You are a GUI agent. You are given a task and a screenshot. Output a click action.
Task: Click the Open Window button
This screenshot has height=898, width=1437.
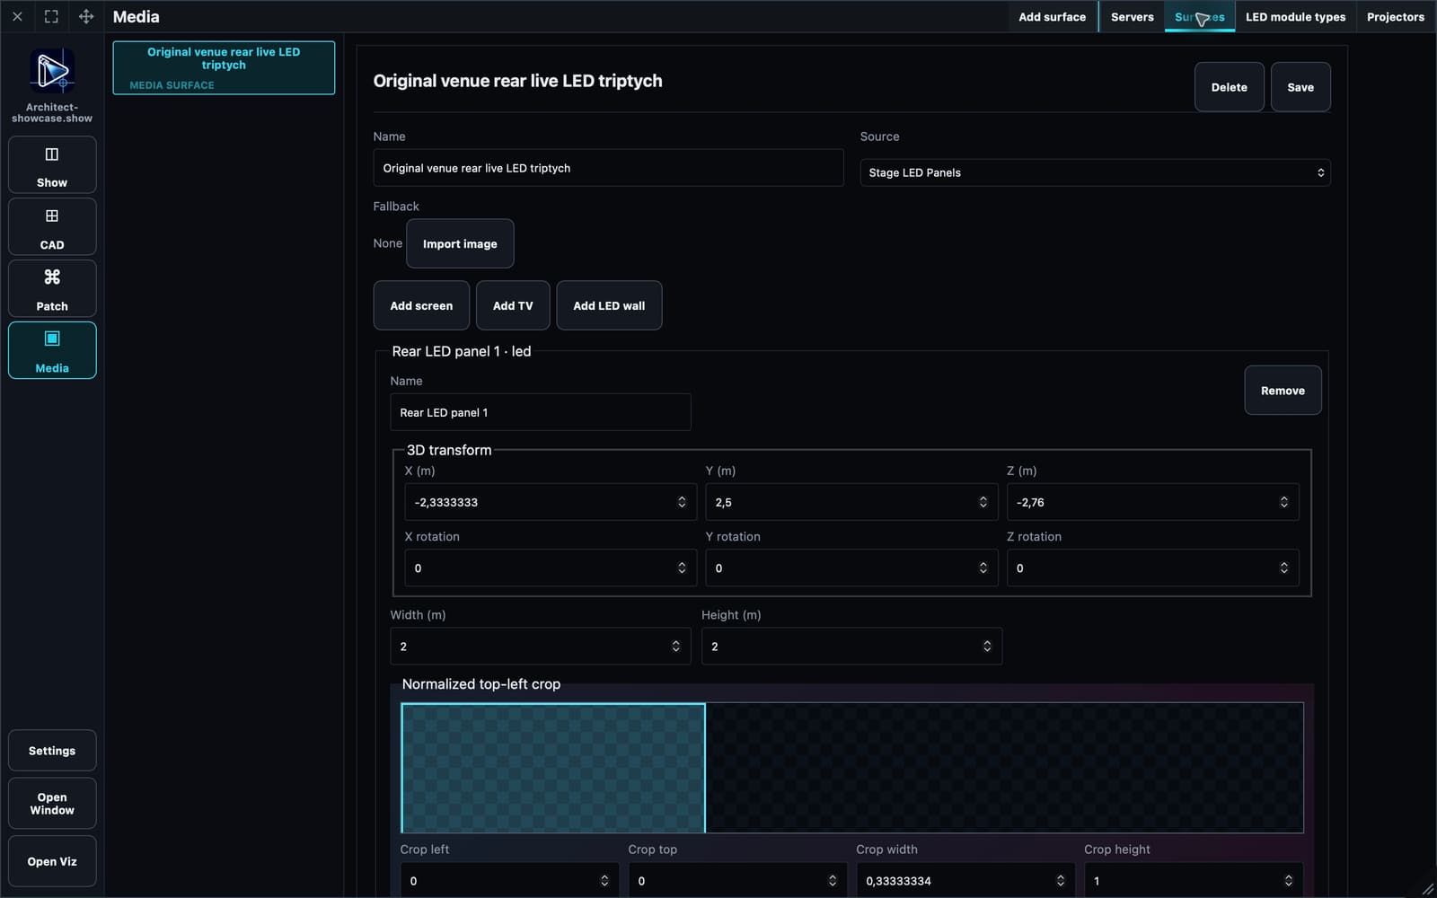click(52, 804)
